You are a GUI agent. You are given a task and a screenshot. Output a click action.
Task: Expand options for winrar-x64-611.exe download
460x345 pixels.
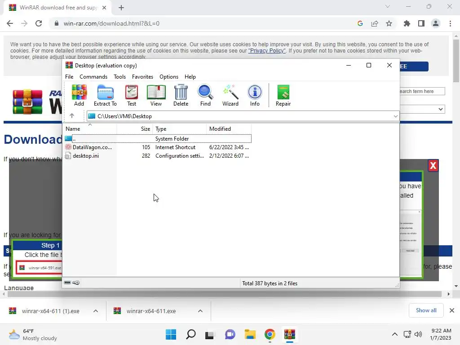(200, 311)
